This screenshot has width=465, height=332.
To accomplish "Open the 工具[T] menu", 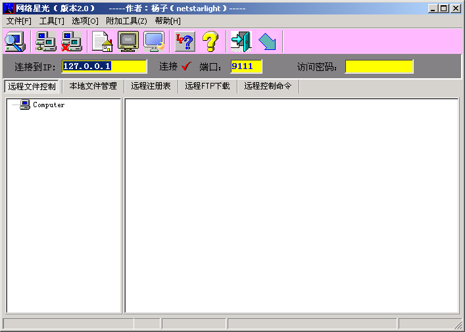I will [x=51, y=21].
